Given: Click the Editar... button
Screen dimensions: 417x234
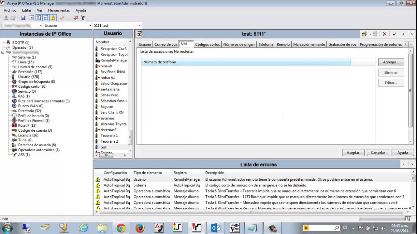Looking at the screenshot, I should tap(391, 83).
